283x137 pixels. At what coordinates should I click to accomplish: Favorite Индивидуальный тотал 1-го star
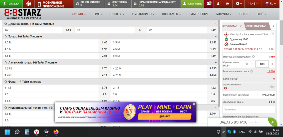(6, 108)
